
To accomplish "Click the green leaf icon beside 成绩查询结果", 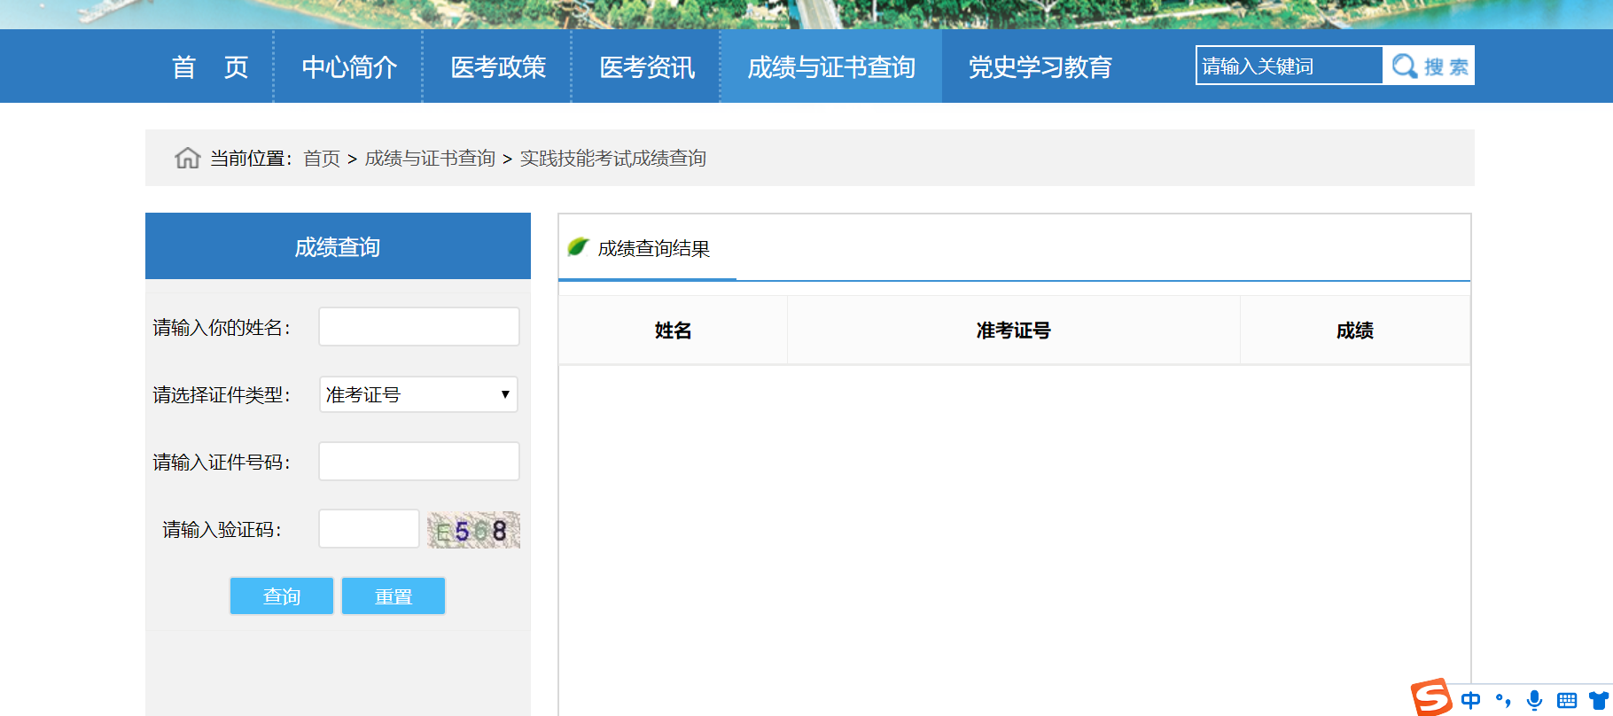I will [578, 247].
